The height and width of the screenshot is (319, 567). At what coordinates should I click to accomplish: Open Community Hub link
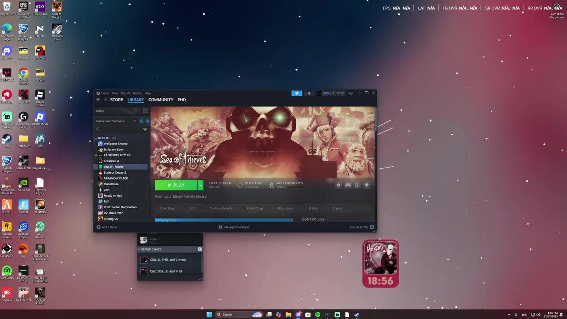point(221,208)
